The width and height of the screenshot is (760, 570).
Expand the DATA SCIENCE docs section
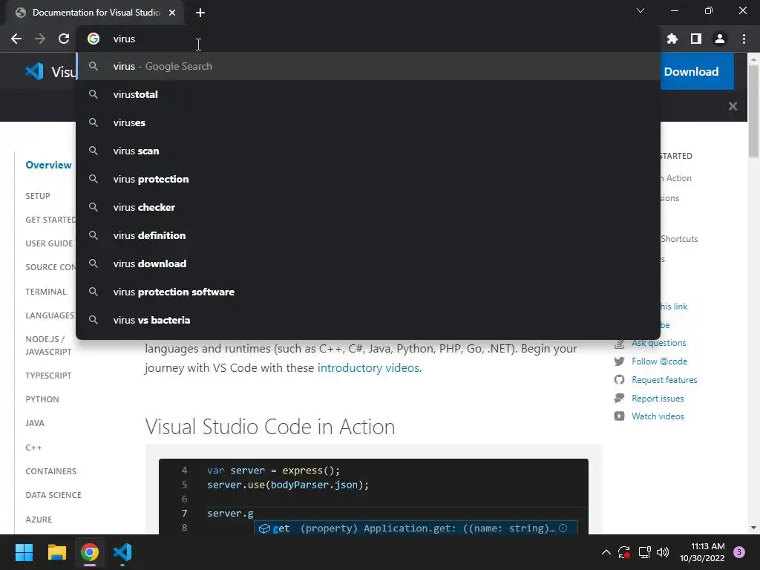[x=53, y=495]
